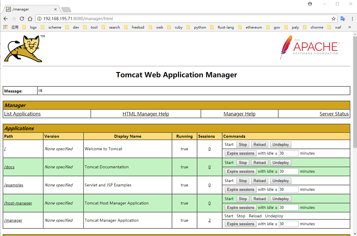Open a new tab

tap(66, 9)
